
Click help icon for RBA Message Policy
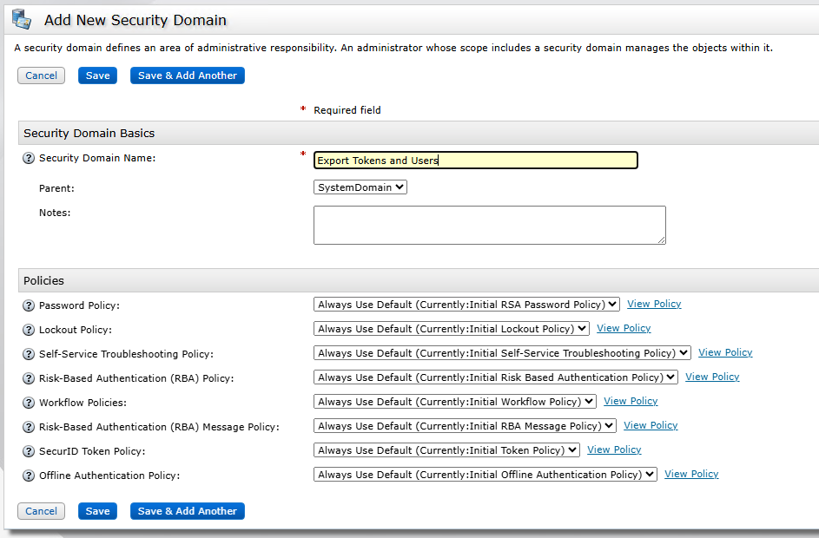coord(29,428)
